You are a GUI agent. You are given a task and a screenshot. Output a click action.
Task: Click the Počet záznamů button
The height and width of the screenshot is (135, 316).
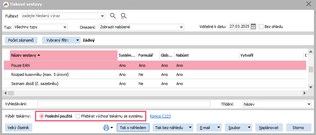pyautogui.click(x=21, y=40)
